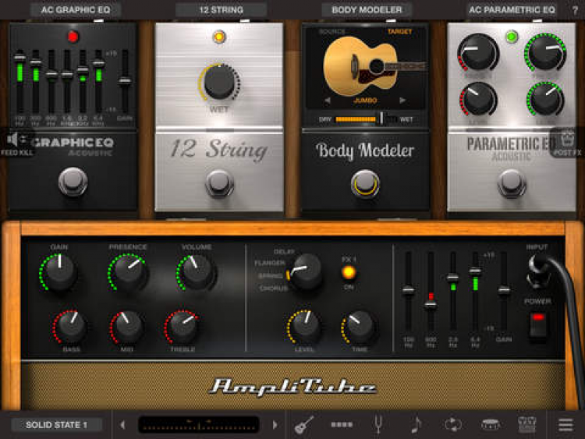Select next guitar body right of JUMBO
The width and height of the screenshot is (585, 439).
tap(402, 101)
